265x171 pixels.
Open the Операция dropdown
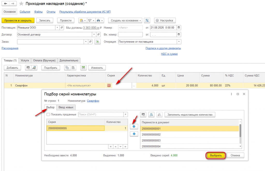coord(179,42)
